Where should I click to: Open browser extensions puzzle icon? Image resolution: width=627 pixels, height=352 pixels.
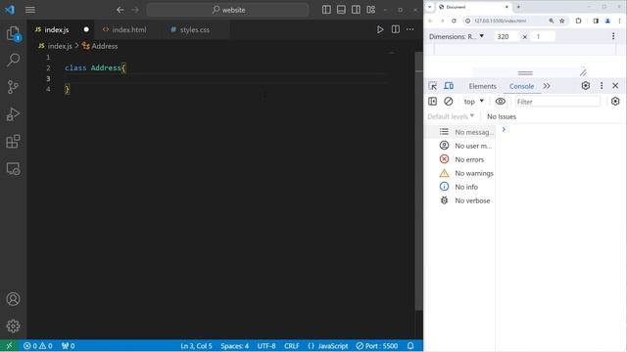click(x=578, y=21)
